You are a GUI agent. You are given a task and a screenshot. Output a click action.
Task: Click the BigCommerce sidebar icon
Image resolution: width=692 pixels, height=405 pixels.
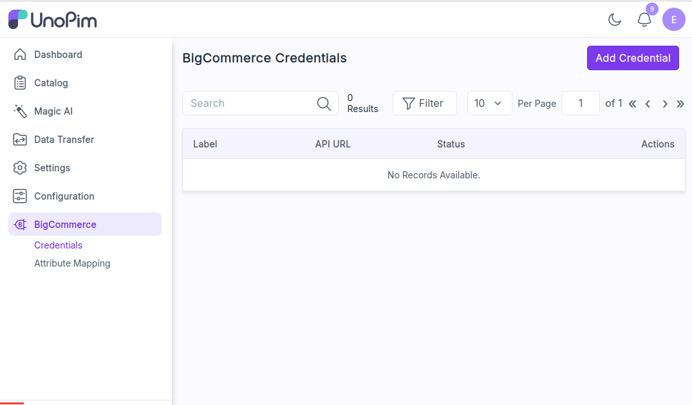[x=20, y=224]
